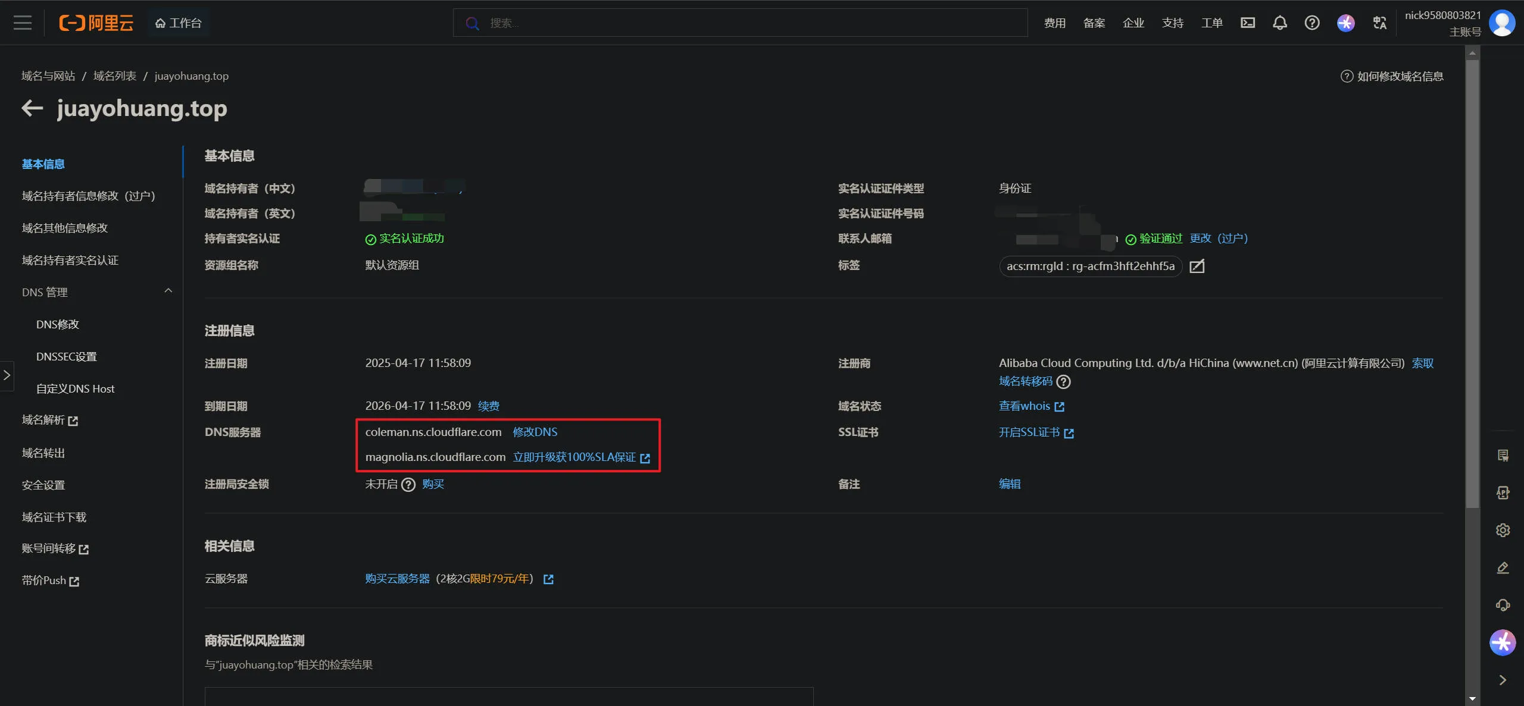Screen dimensions: 1524x706
Task: Click the back arrow beside juayohuang.top
Action: (32, 108)
